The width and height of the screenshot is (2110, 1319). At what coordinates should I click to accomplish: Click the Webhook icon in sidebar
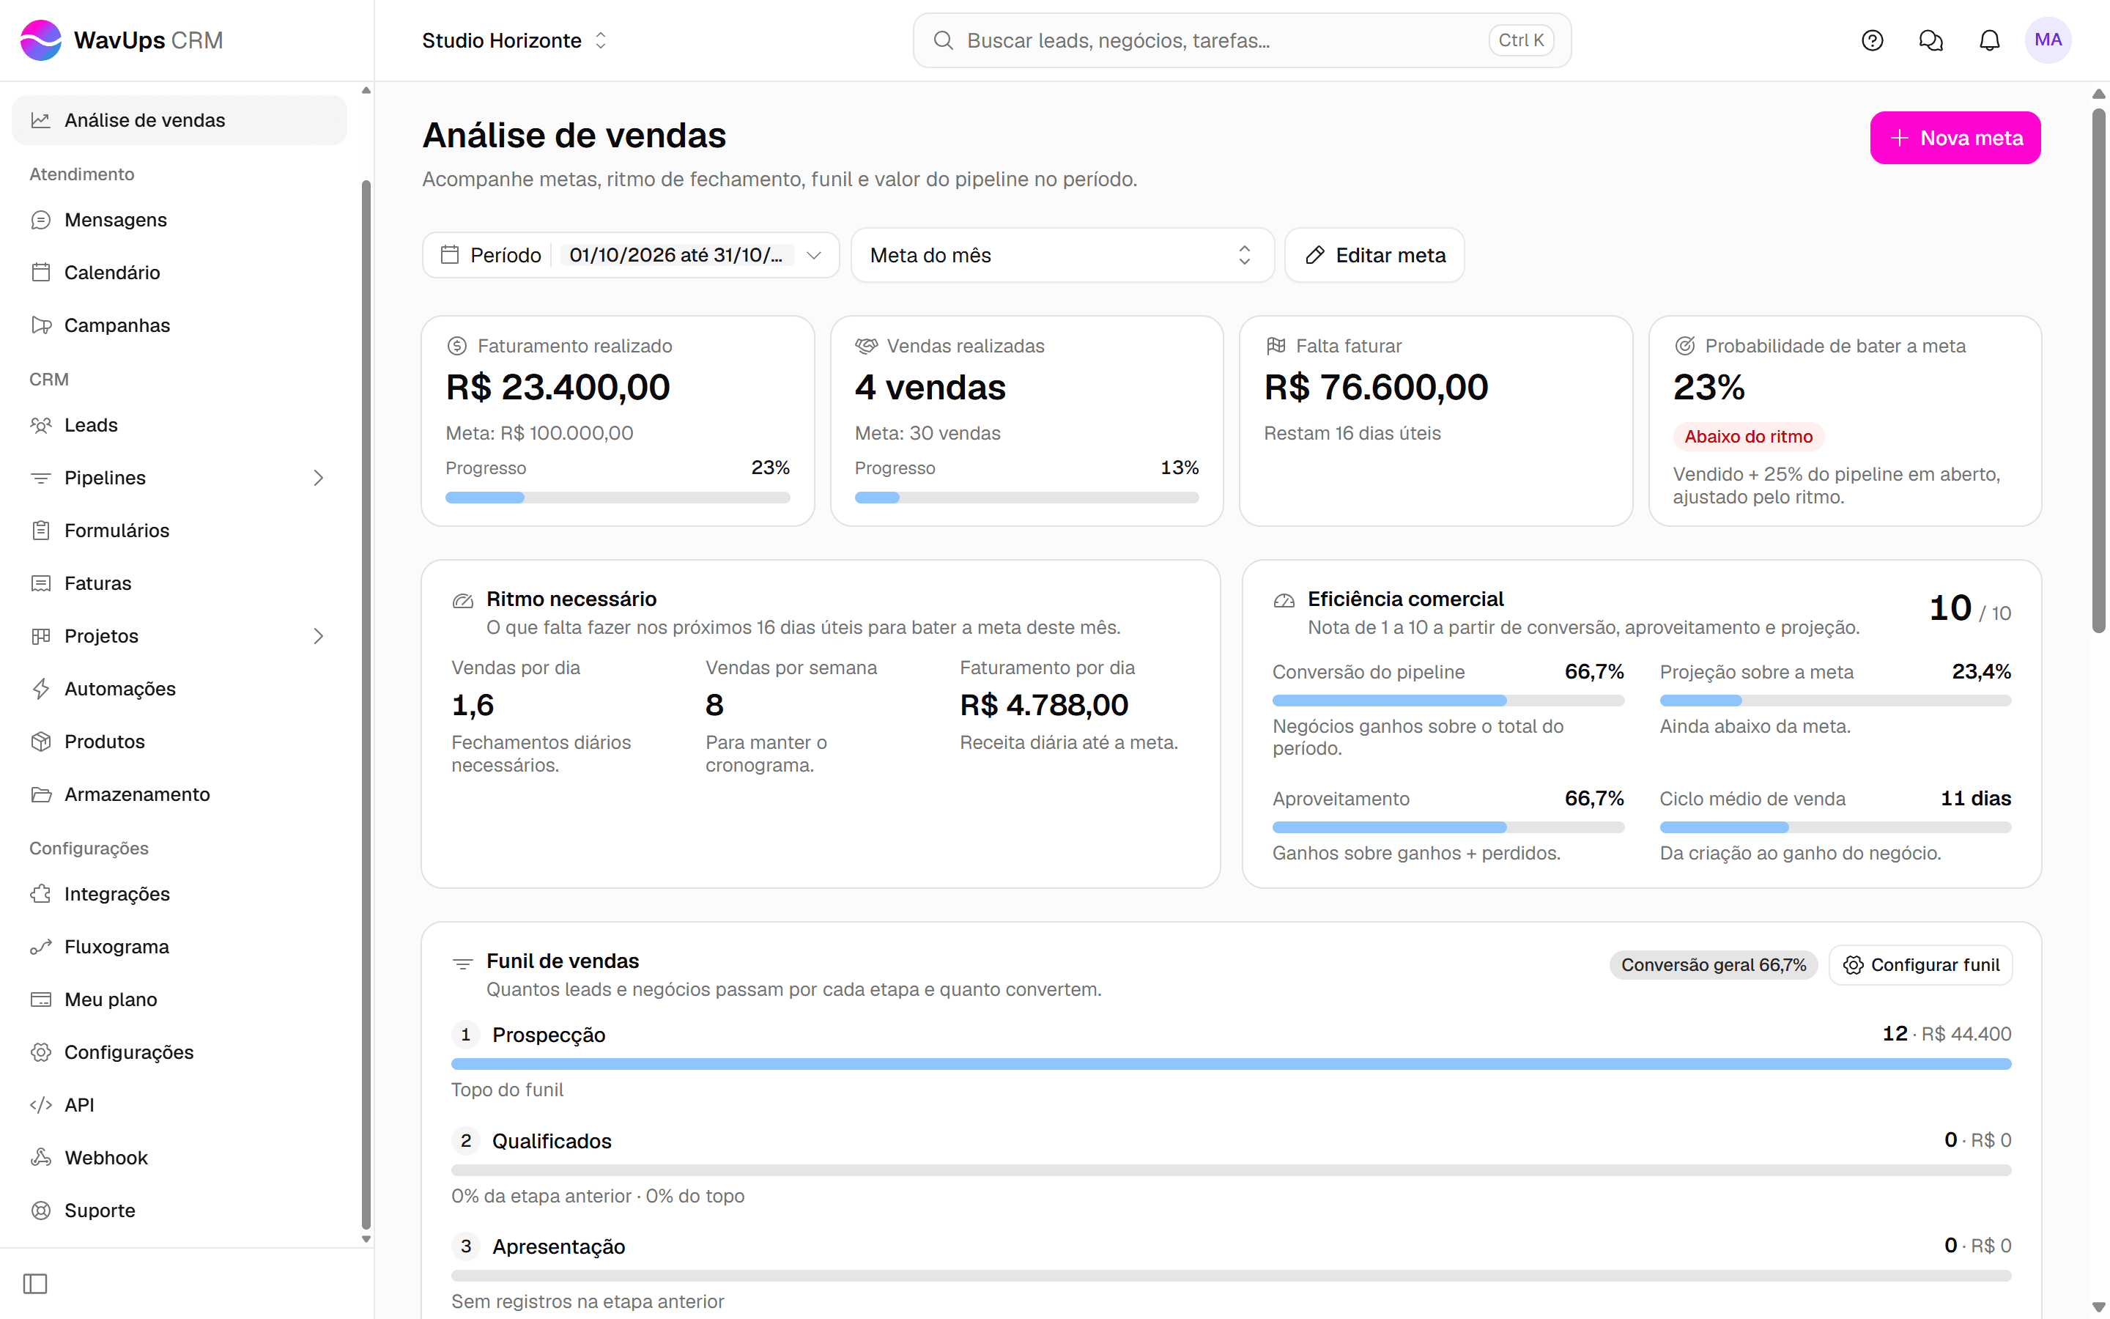tap(41, 1158)
